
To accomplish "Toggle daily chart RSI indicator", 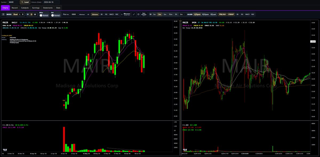I will coord(106,14).
